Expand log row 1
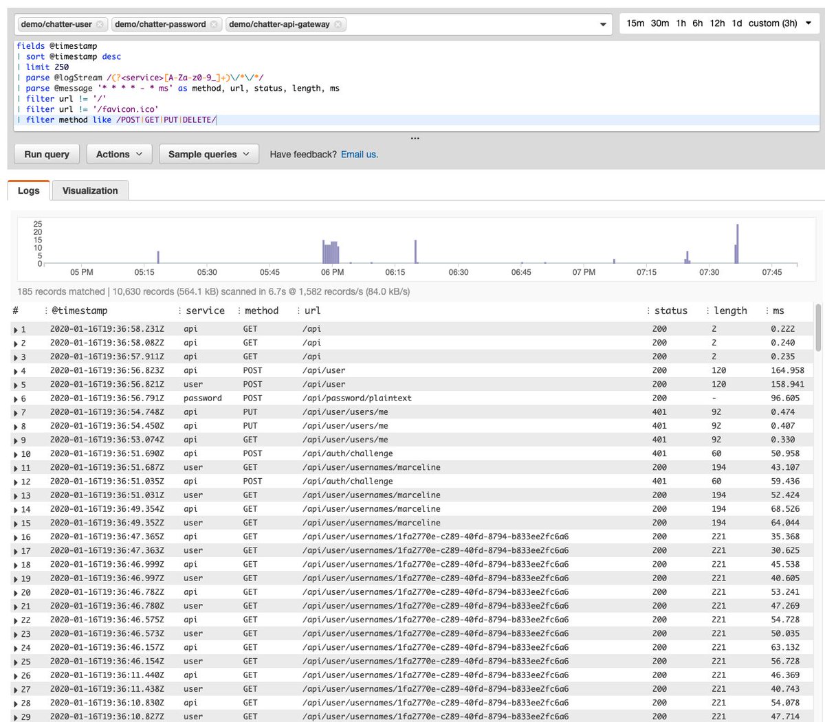Viewport: 825px width, 722px height. click(16, 330)
